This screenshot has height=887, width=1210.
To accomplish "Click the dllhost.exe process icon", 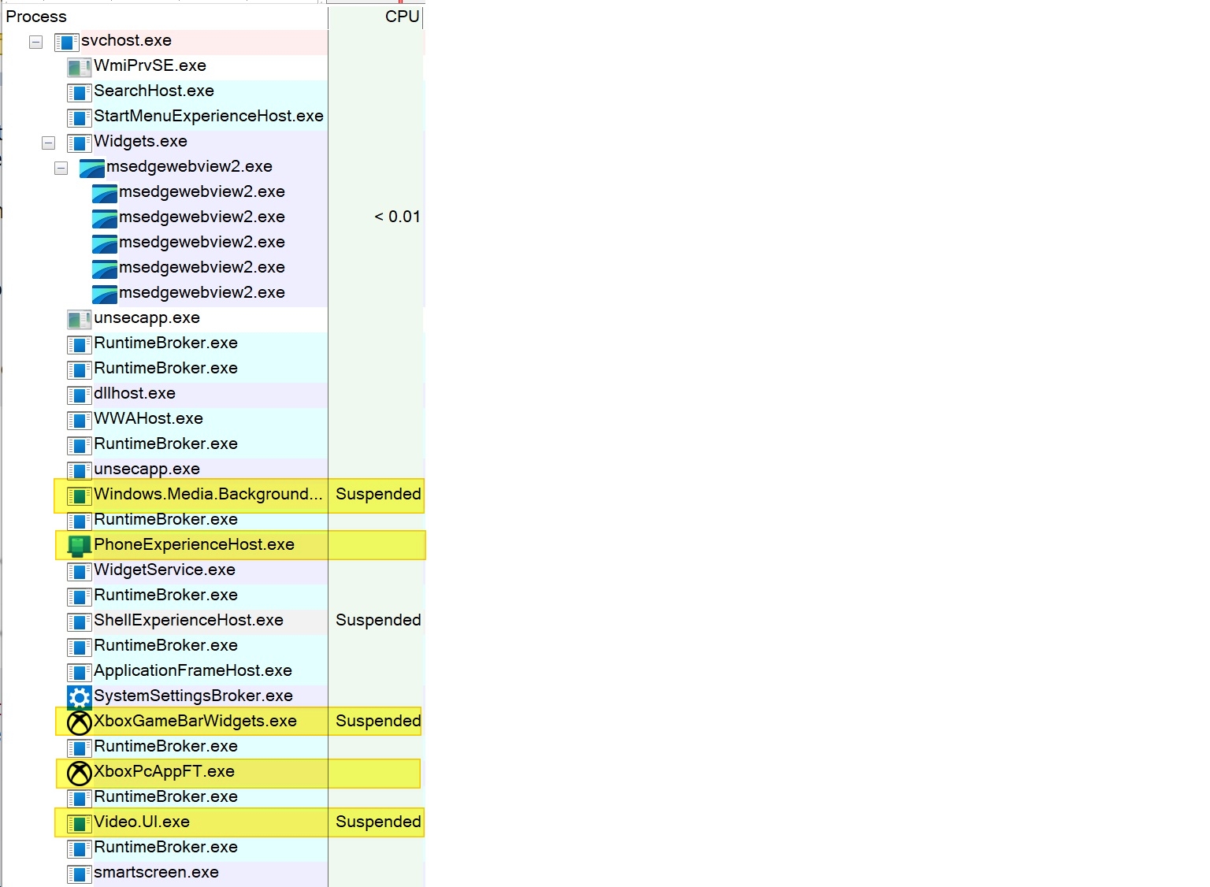I will click(80, 395).
